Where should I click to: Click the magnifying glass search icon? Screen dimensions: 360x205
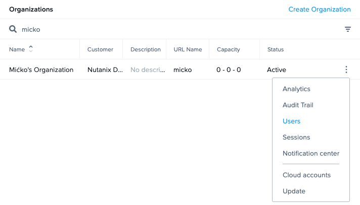[x=13, y=29]
